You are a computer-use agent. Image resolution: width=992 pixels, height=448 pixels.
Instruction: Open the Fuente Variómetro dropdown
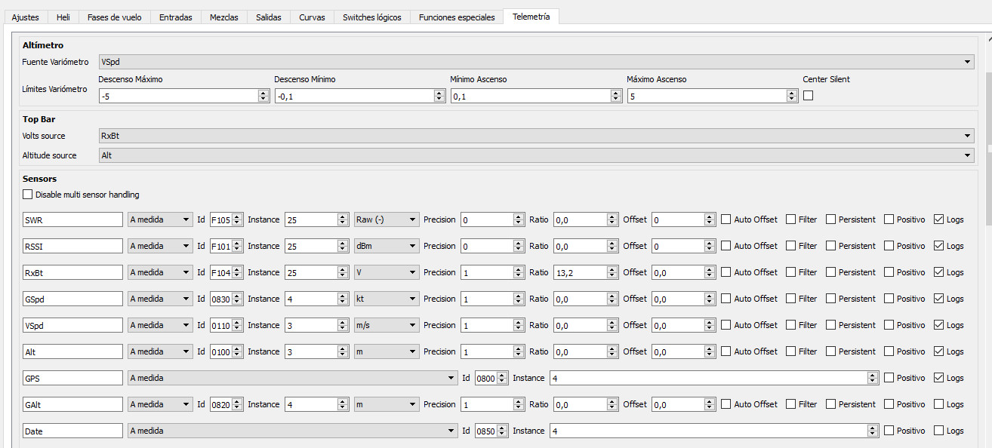tap(535, 62)
